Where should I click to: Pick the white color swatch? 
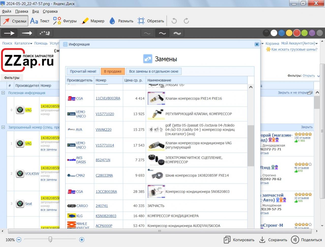point(274,33)
